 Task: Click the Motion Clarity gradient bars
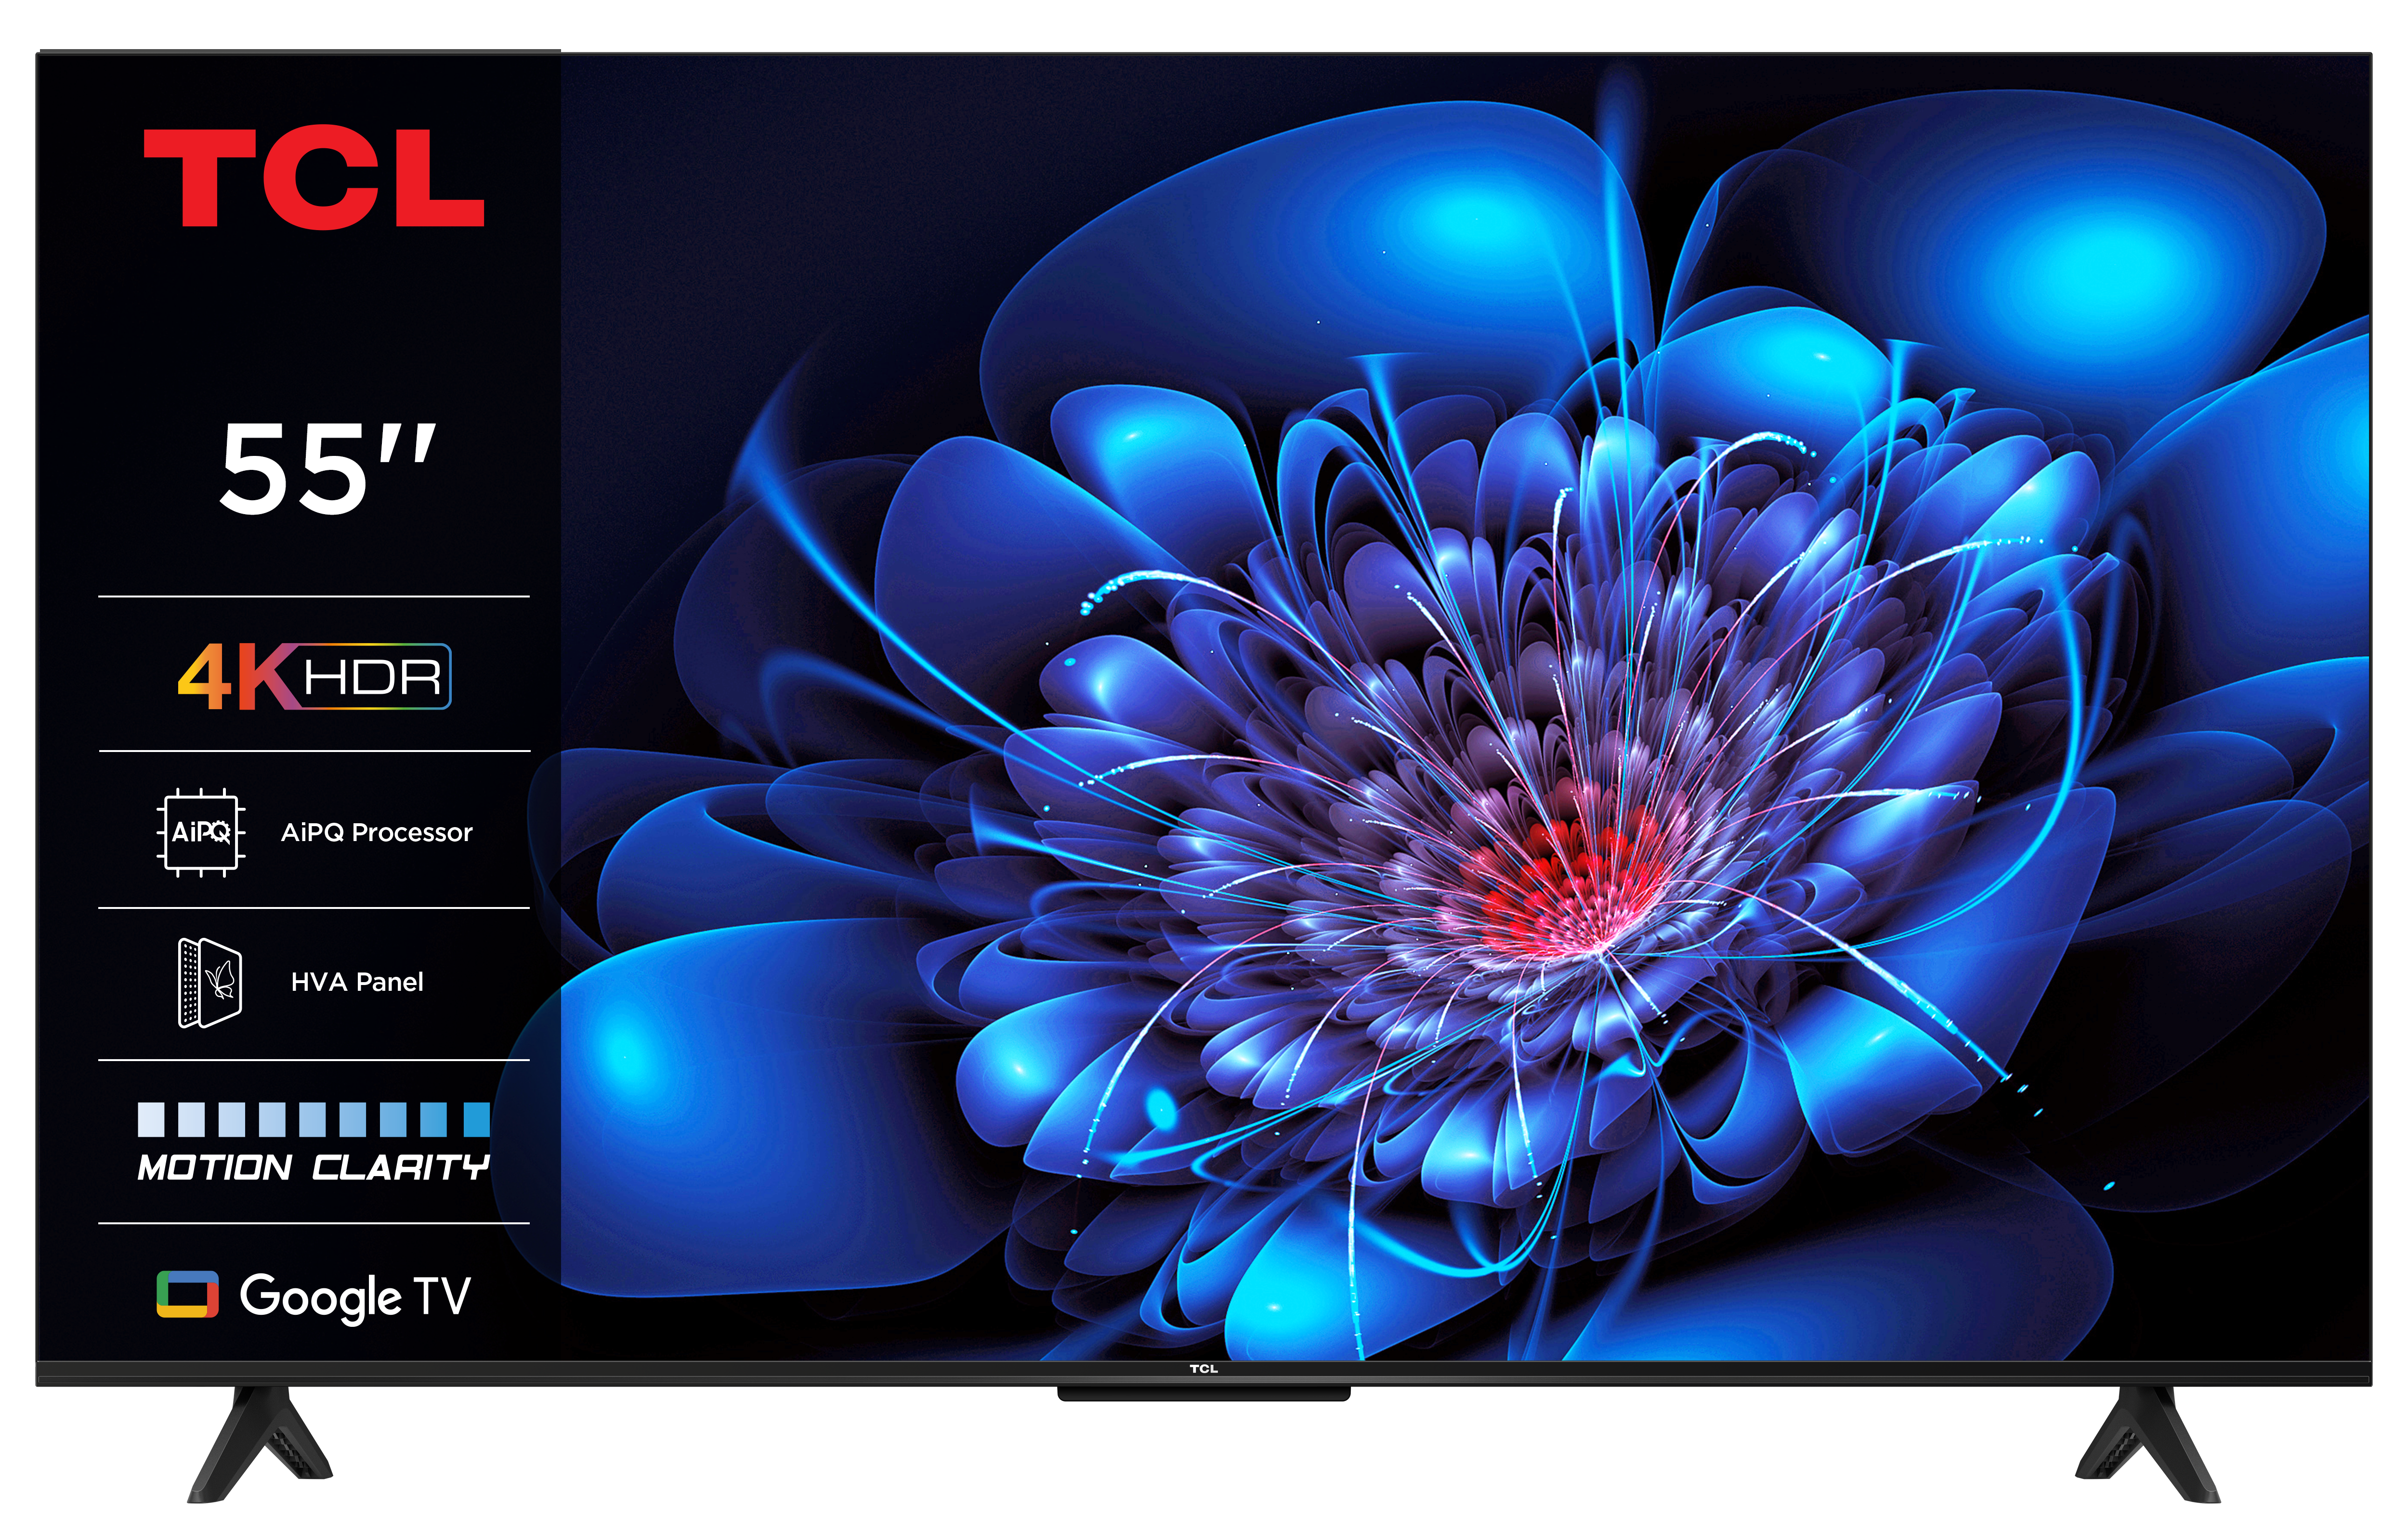tap(313, 1119)
